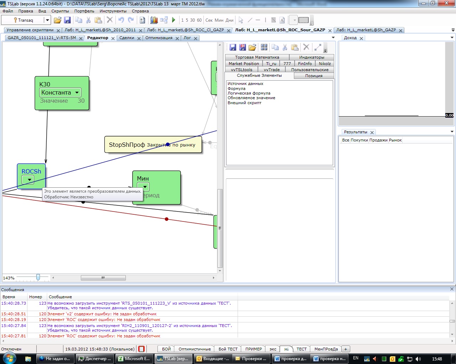Click the four-squares grid icon in editor toolbar

pyautogui.click(x=264, y=47)
